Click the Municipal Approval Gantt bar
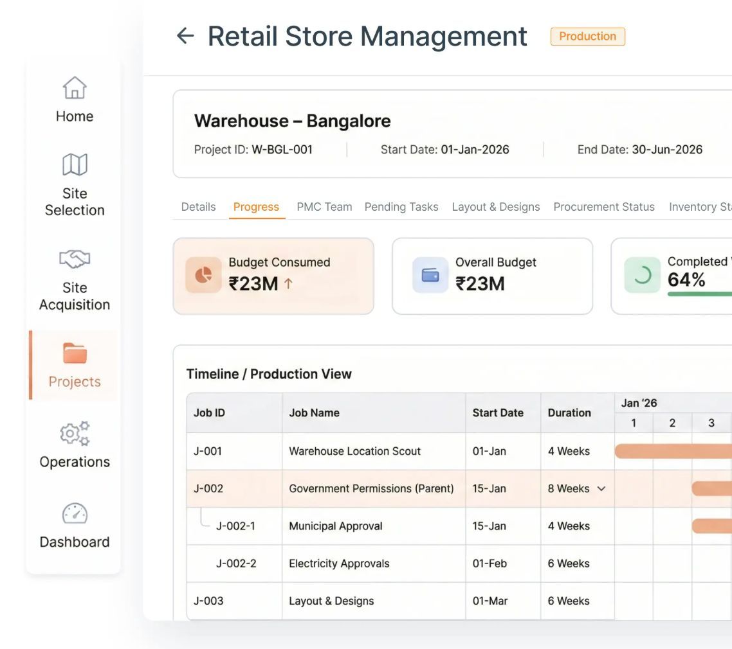Image resolution: width=732 pixels, height=649 pixels. click(x=712, y=526)
